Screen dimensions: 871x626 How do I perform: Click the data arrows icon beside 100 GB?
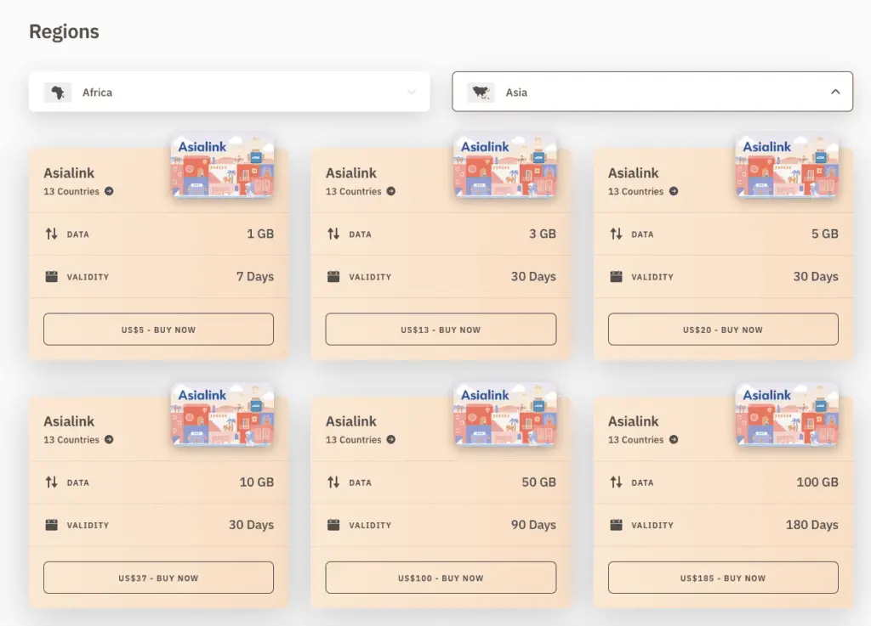coord(616,482)
